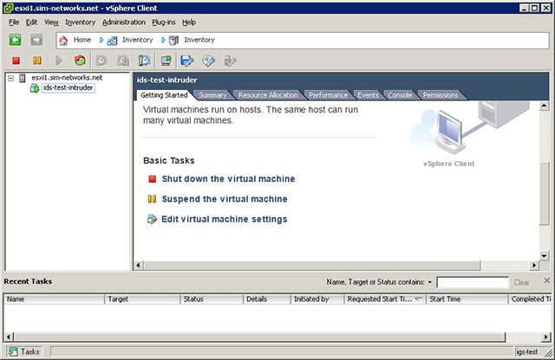Select ids-test-intruder in inventory tree
The width and height of the screenshot is (555, 360).
pyautogui.click(x=69, y=87)
